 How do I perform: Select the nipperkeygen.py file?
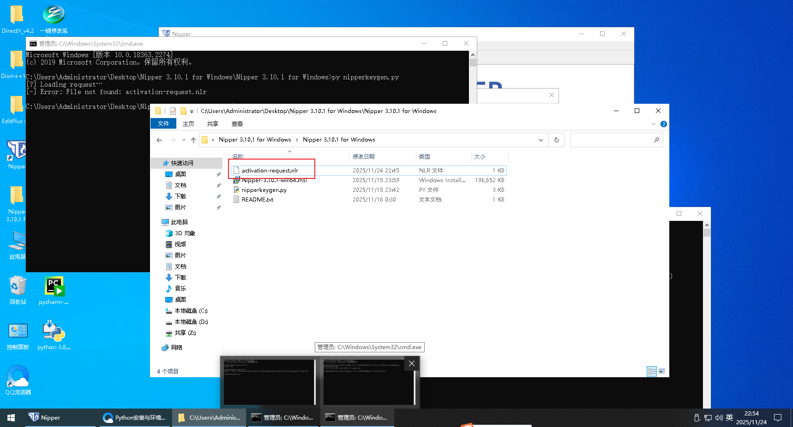click(264, 190)
